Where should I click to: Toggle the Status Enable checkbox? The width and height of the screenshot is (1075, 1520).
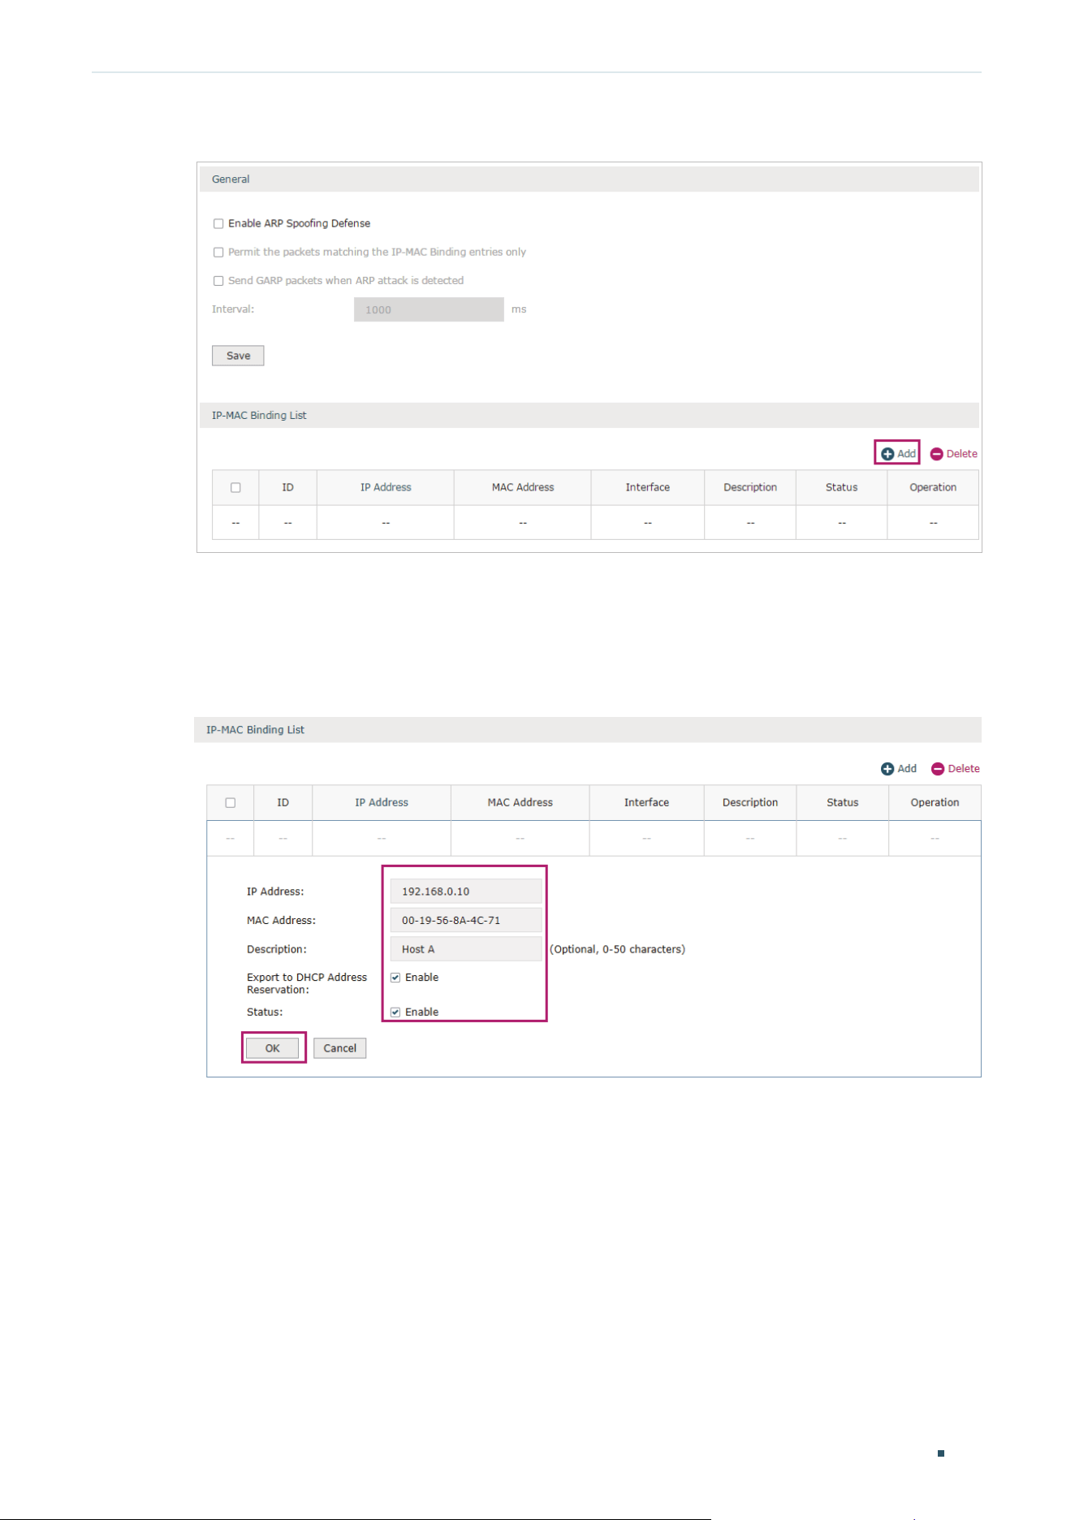click(395, 1013)
